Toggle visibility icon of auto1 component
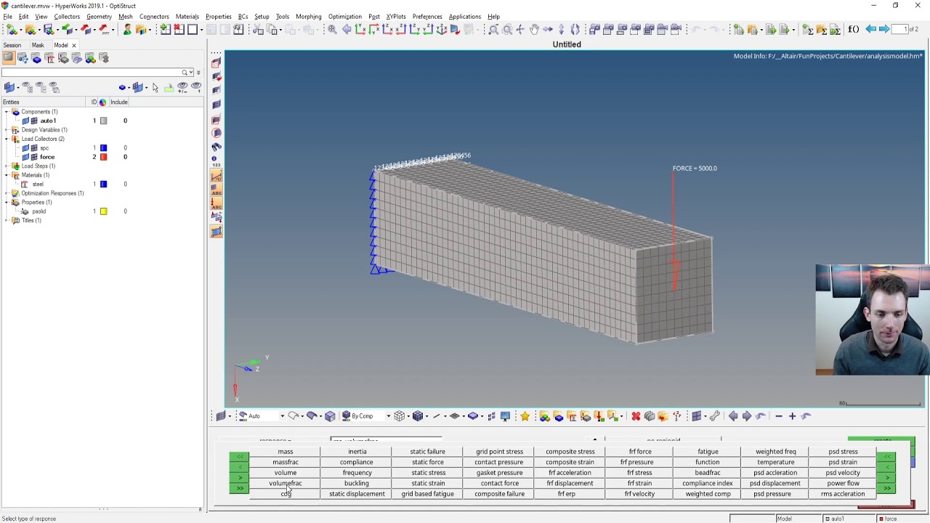The image size is (930, 523). coord(26,121)
